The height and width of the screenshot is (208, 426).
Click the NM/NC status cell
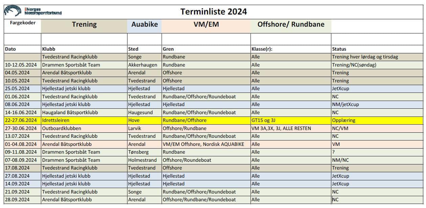(377, 160)
